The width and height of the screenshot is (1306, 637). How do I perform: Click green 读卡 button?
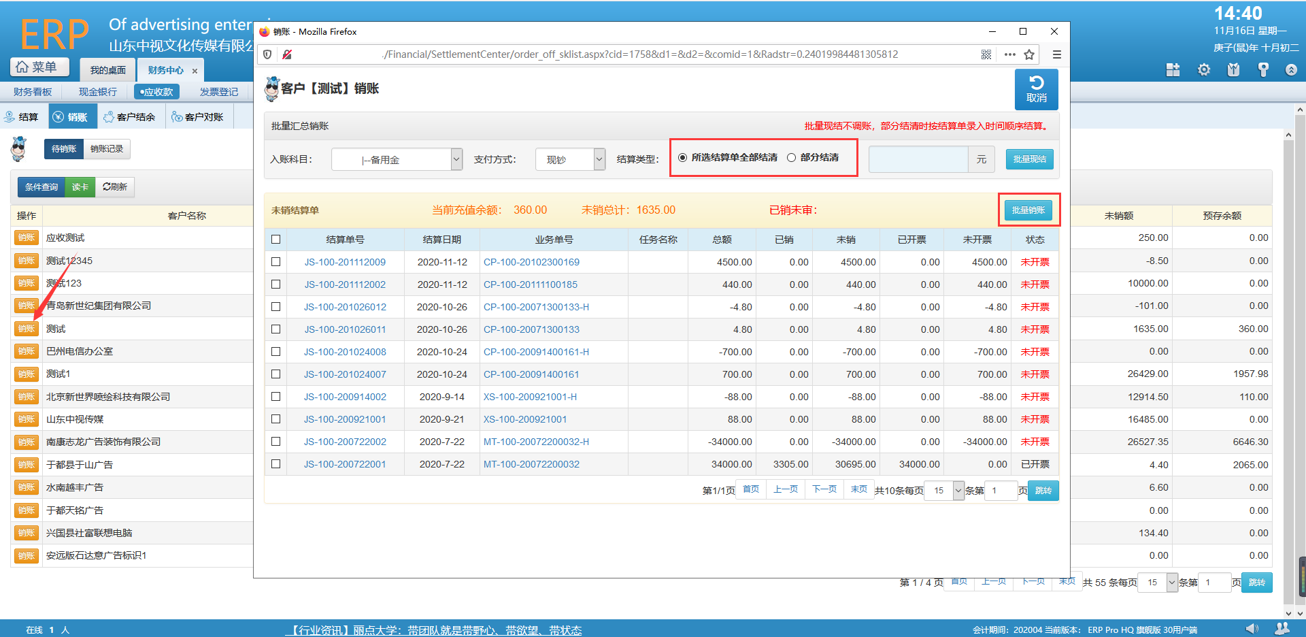[x=80, y=186]
